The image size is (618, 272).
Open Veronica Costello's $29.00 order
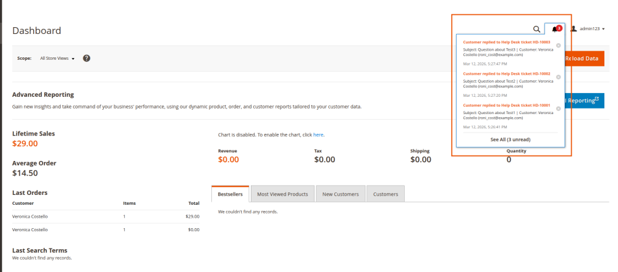coord(30,216)
